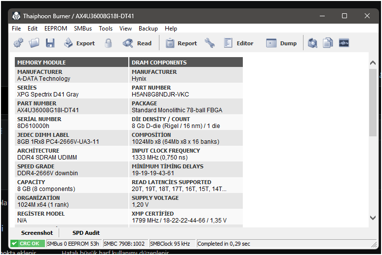Viewport: 382px width, 255px height.
Task: Click the DRAM COMPONENTS column header
Action: (x=186, y=62)
